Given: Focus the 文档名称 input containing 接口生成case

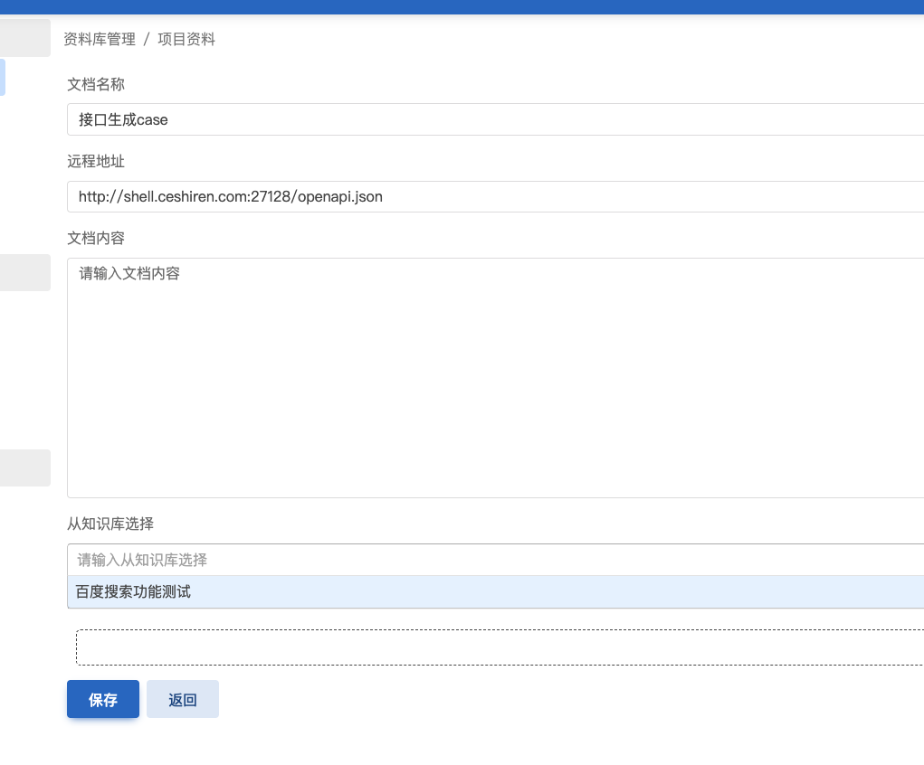Looking at the screenshot, I should click(x=496, y=119).
